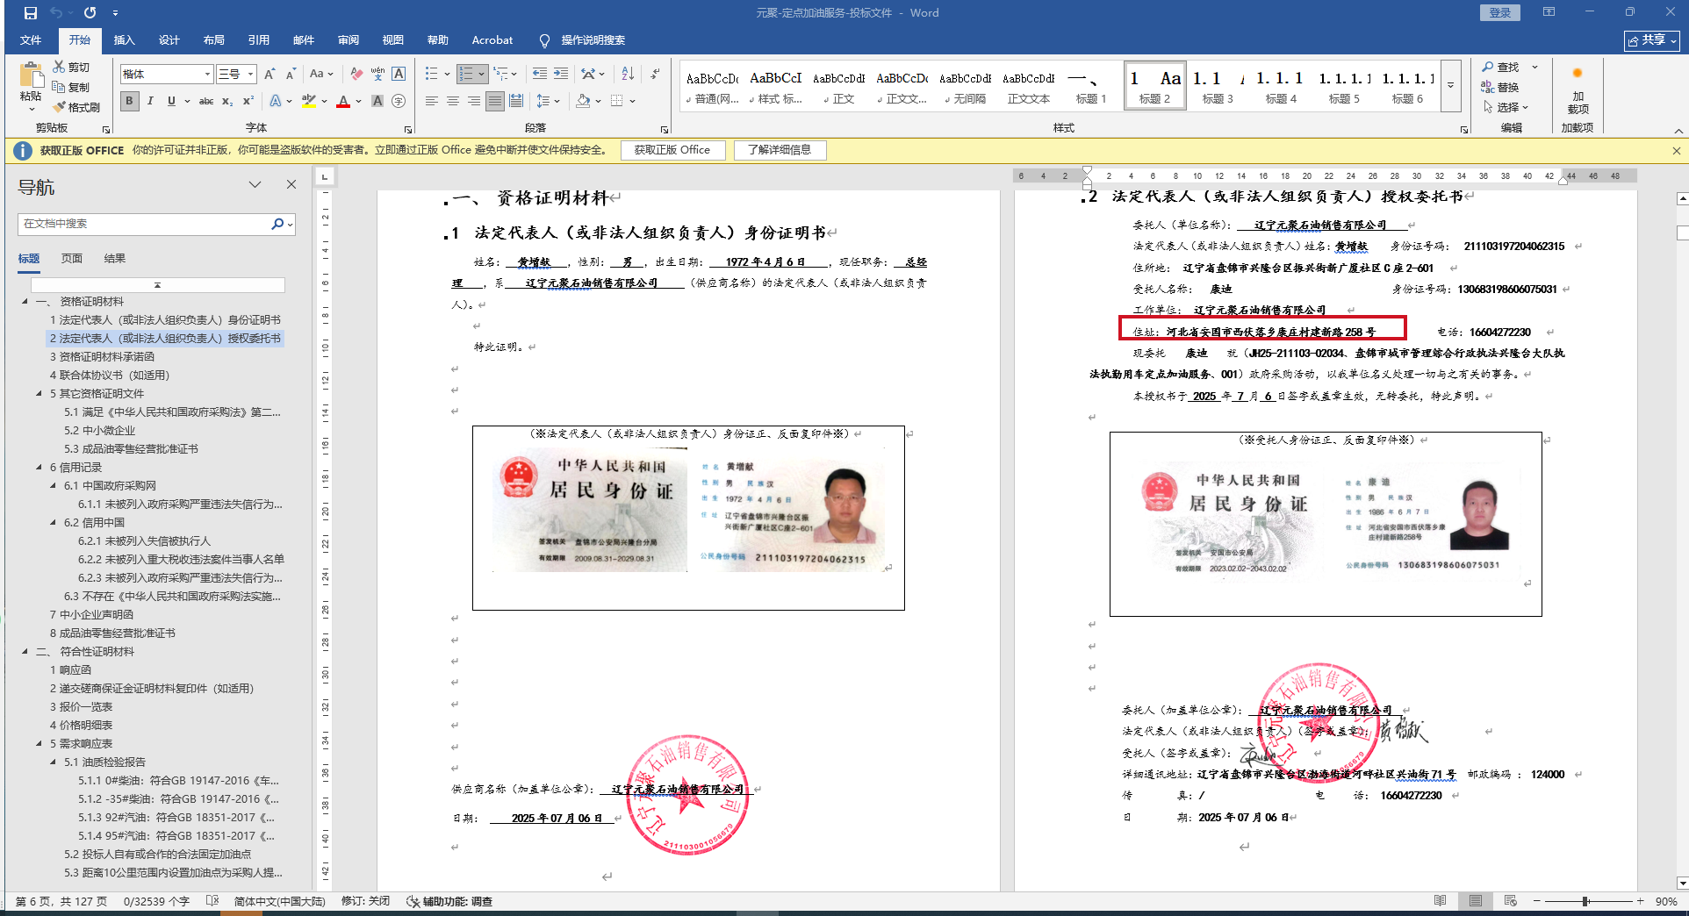The height and width of the screenshot is (916, 1689).
Task: Switch to the 插入 ribbon tab
Action: 125,40
